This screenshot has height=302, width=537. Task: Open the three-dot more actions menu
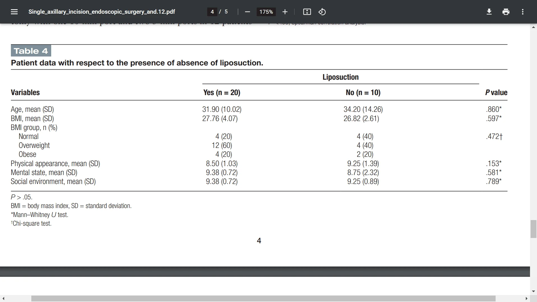coord(522,12)
